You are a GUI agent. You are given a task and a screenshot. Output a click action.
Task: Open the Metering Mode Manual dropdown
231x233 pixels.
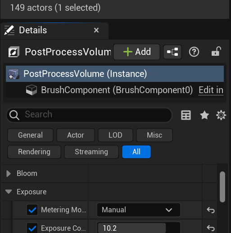[x=139, y=210]
